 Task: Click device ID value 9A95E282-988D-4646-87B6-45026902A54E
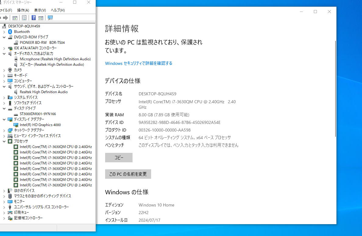[x=179, y=122]
